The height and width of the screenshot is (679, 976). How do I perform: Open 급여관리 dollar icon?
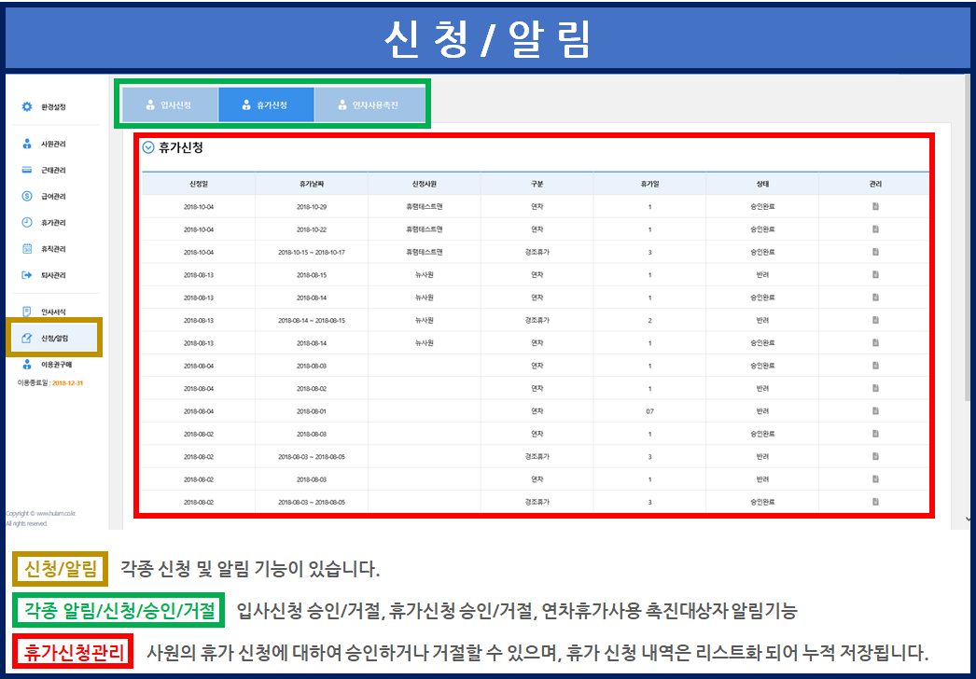[27, 197]
